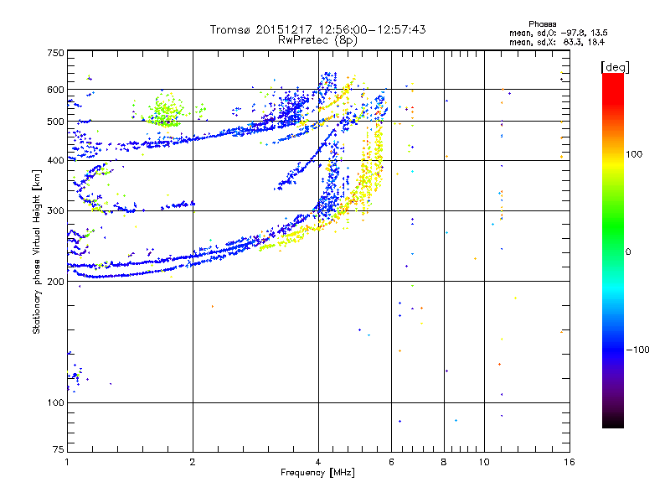Click the y-axis "200" tick label
The image size is (670, 503).
(55, 282)
